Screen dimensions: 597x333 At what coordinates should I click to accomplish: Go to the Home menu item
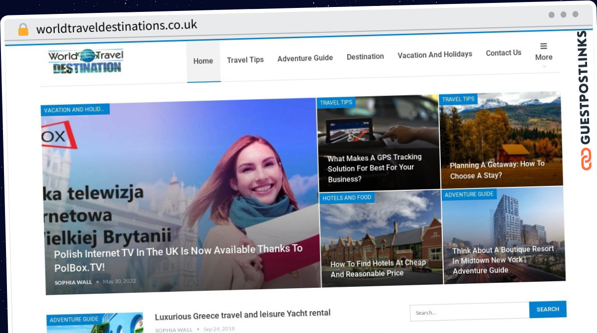[x=203, y=61]
